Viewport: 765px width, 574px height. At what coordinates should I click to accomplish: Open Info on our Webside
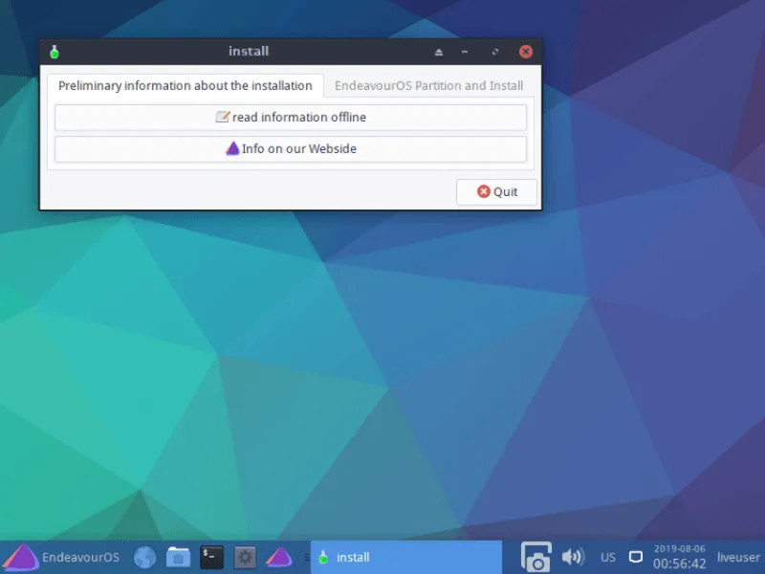pos(291,149)
